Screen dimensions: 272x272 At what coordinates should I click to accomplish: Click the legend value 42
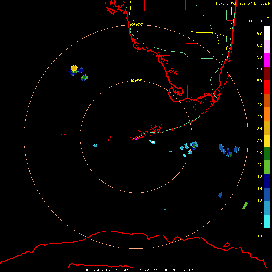(x=260, y=105)
